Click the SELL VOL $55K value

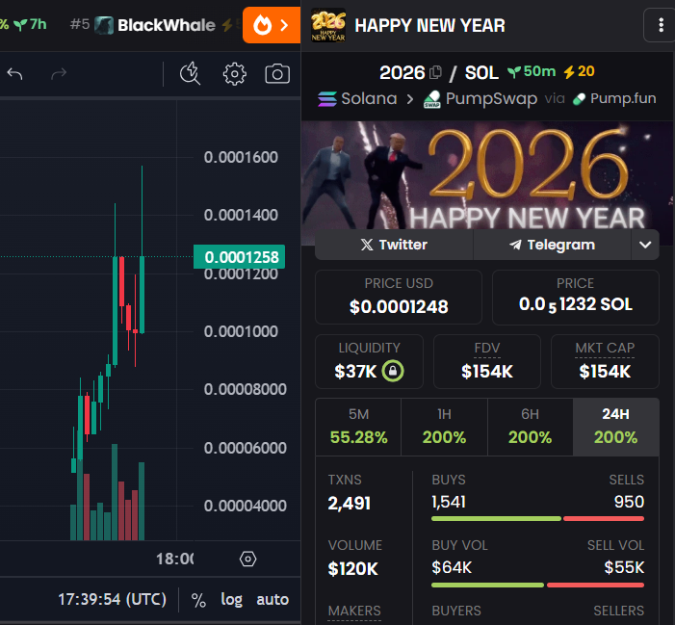tap(624, 568)
